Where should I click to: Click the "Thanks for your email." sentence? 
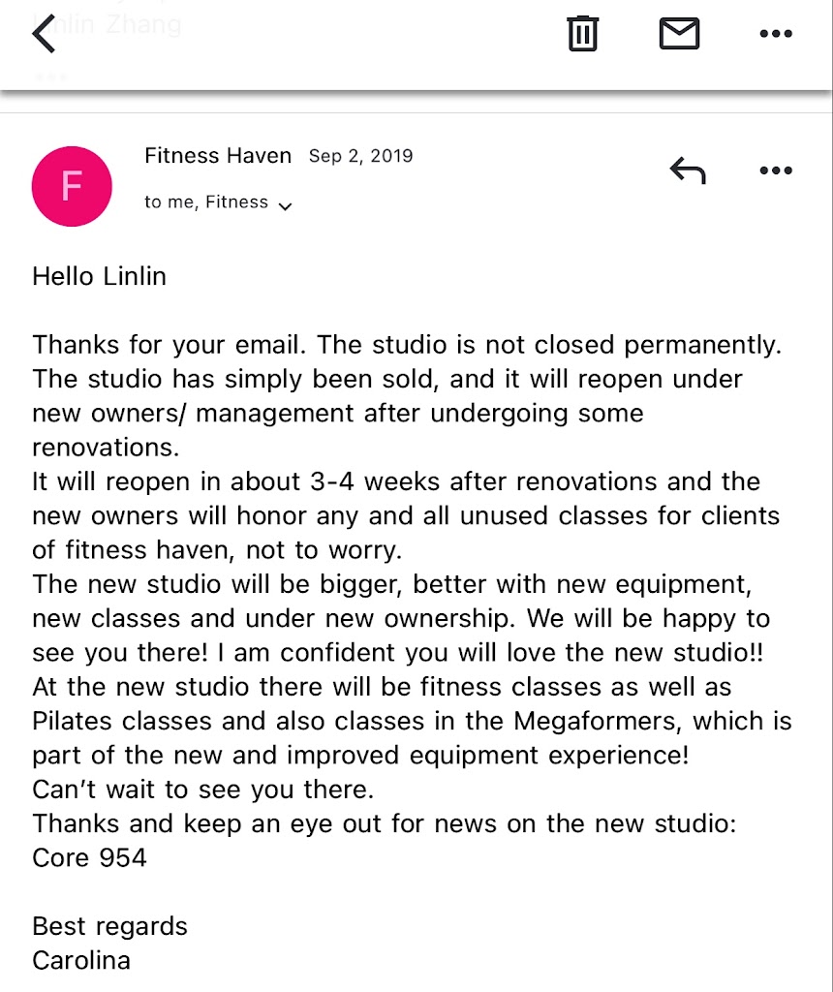click(x=170, y=345)
